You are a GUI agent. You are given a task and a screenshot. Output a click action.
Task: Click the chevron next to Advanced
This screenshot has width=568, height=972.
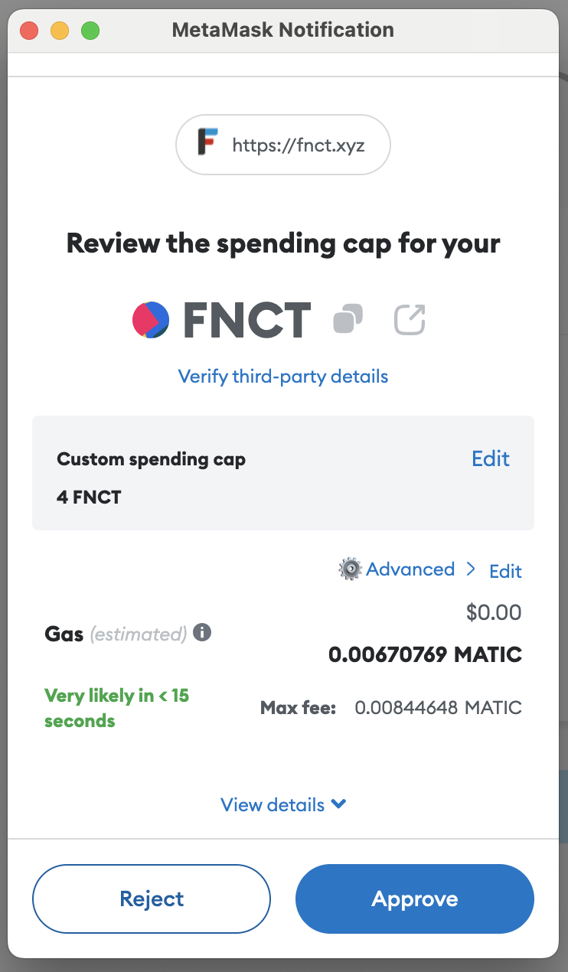tap(471, 569)
